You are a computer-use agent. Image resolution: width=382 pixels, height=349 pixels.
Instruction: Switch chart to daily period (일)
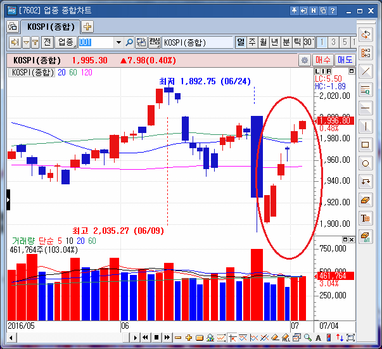(241, 42)
